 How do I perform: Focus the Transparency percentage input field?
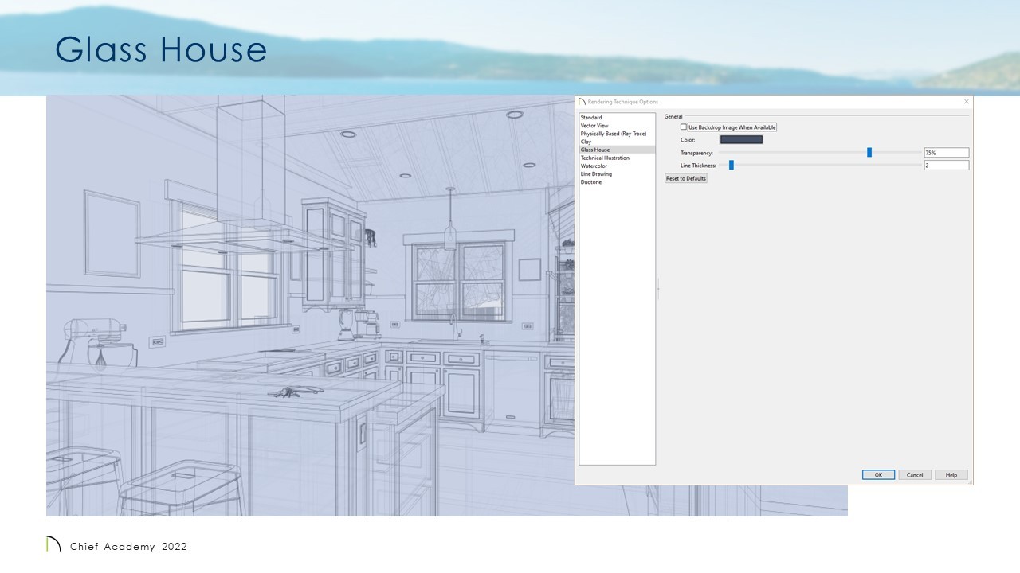coord(946,153)
